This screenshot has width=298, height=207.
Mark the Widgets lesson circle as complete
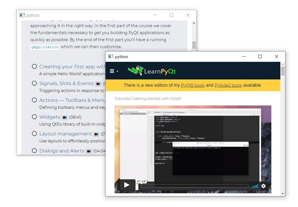coord(34,117)
